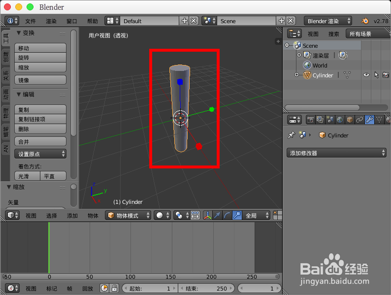Collapse the 变换 panel
Screen dimensions: 391x295
click(x=19, y=33)
